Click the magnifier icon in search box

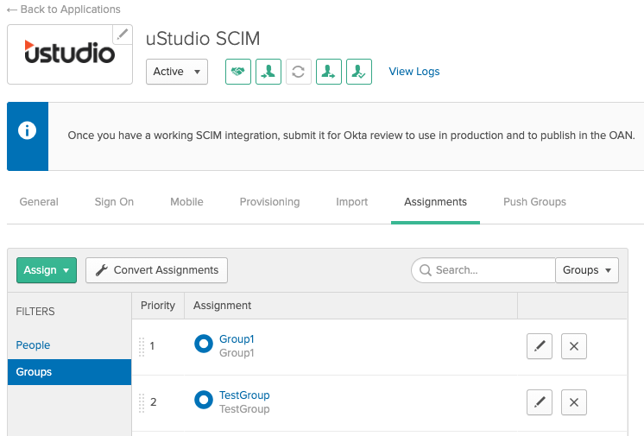click(425, 270)
